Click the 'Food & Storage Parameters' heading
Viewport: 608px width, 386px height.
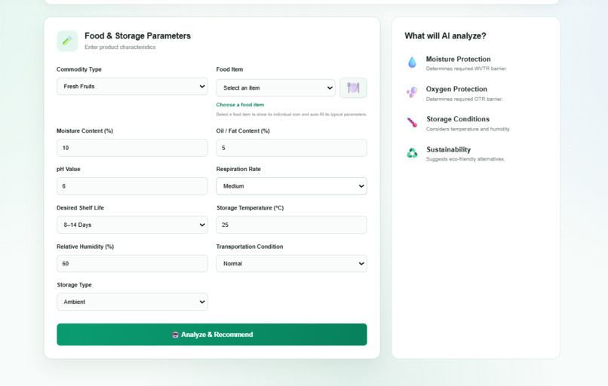137,36
